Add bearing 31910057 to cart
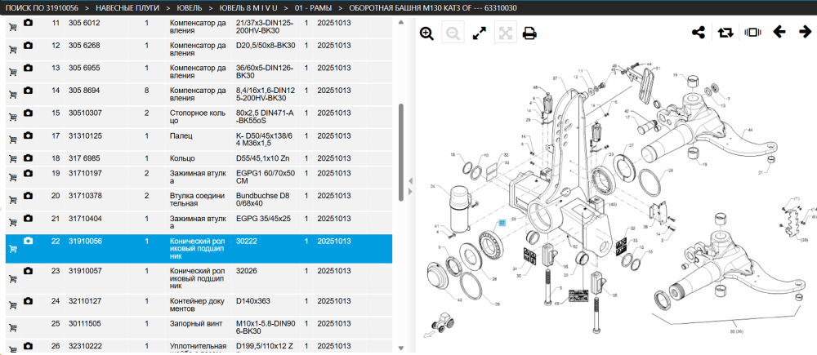817x355 pixels. pos(12,278)
